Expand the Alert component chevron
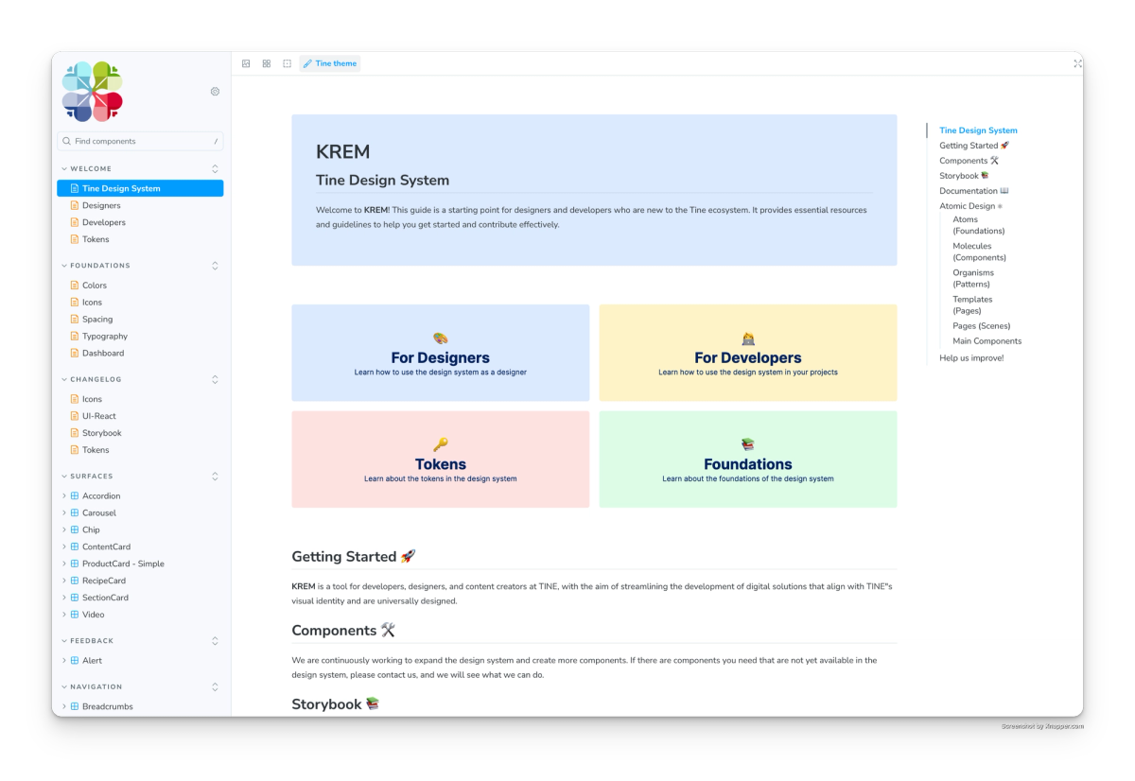This screenshot has width=1135, height=781. pyautogui.click(x=64, y=661)
